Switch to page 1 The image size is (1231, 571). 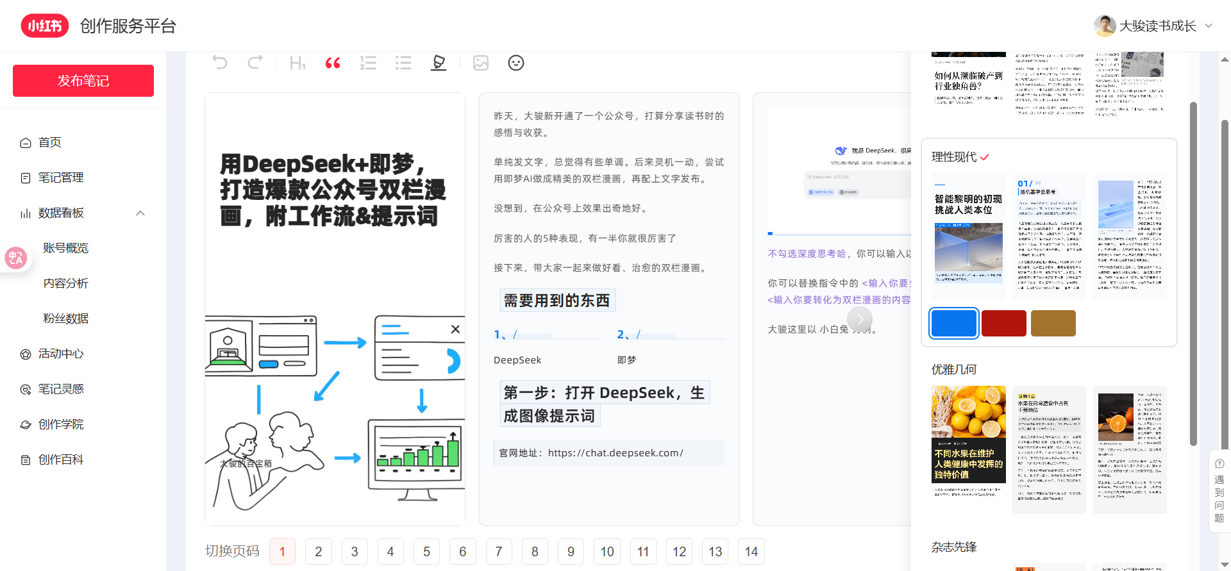tap(282, 552)
